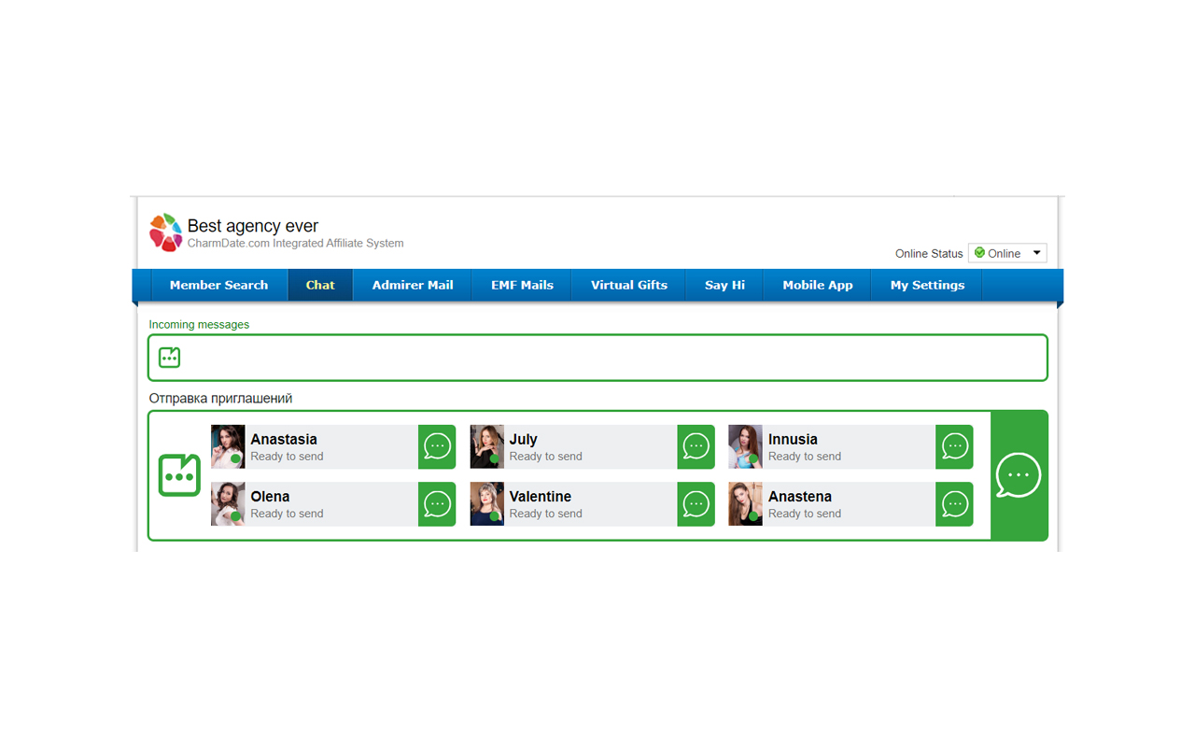Click the chat bubble icon next to Valentine
The height and width of the screenshot is (747, 1195).
pyautogui.click(x=696, y=504)
